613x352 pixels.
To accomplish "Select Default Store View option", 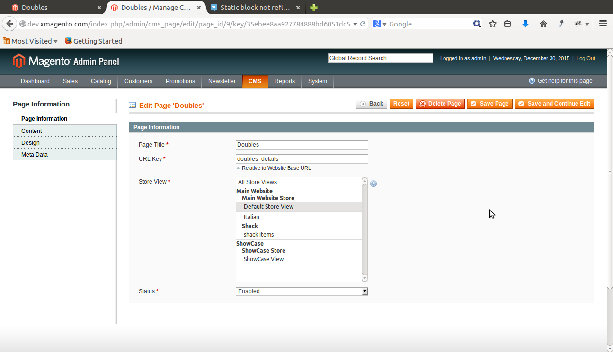I will (x=299, y=207).
